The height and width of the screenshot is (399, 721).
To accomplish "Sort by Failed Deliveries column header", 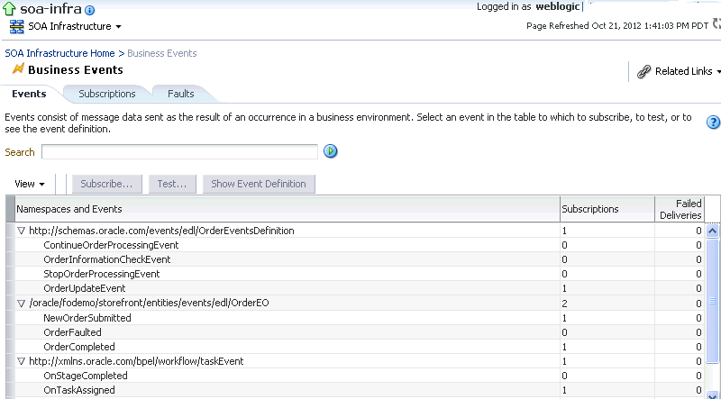I will [x=680, y=209].
